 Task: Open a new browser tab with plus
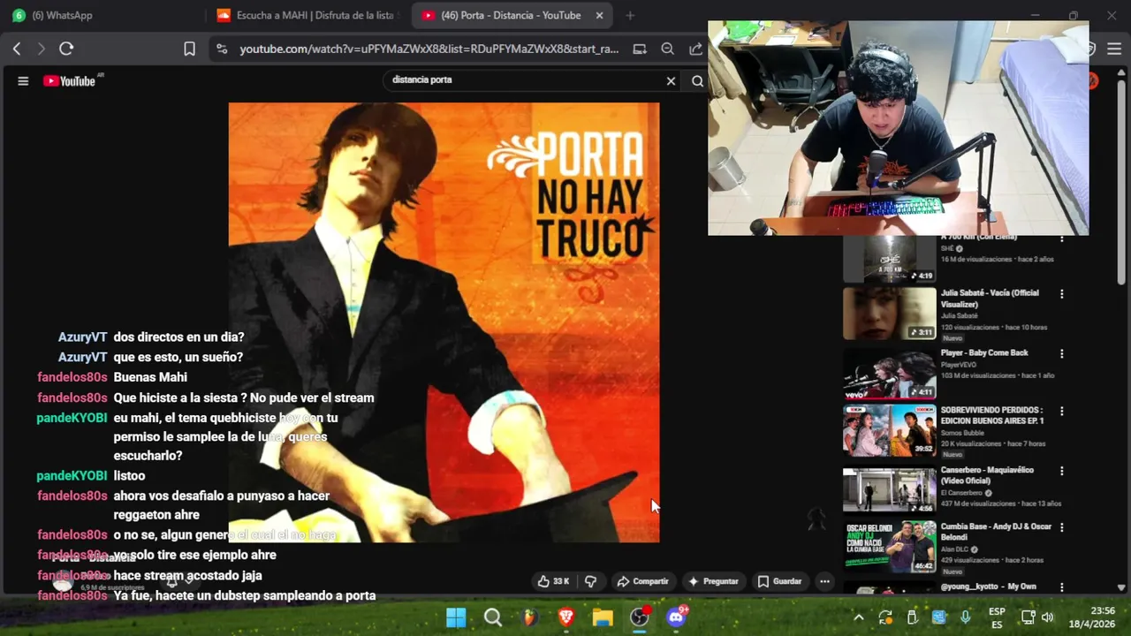(630, 15)
